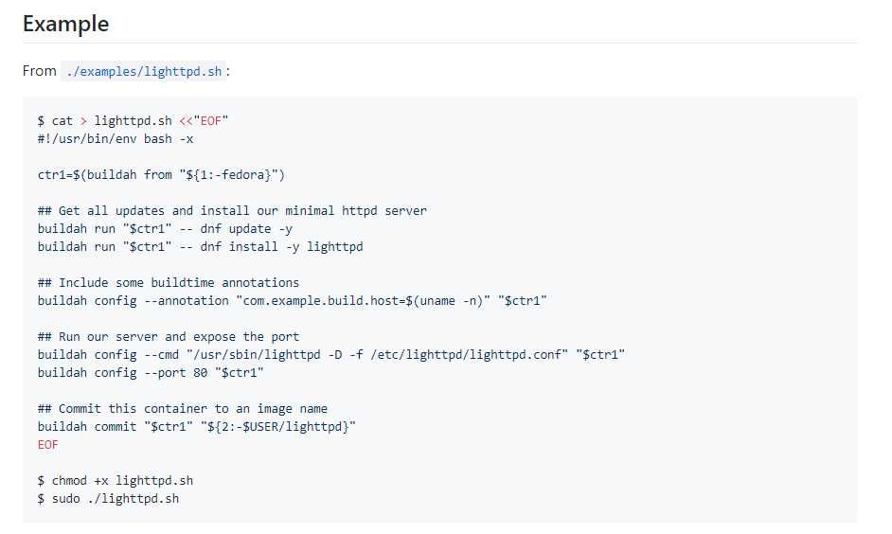Click the dnf update -y line
The width and height of the screenshot is (892, 534).
(165, 228)
